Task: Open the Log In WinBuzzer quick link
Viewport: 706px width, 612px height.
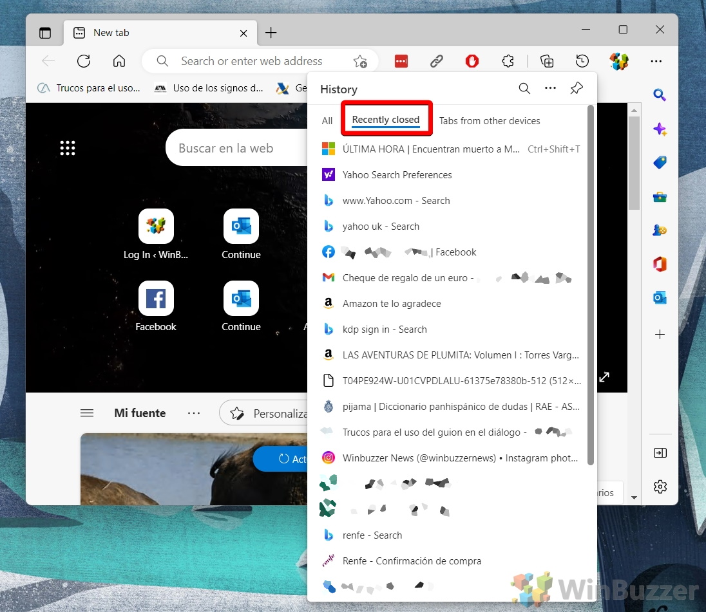Action: pyautogui.click(x=156, y=234)
